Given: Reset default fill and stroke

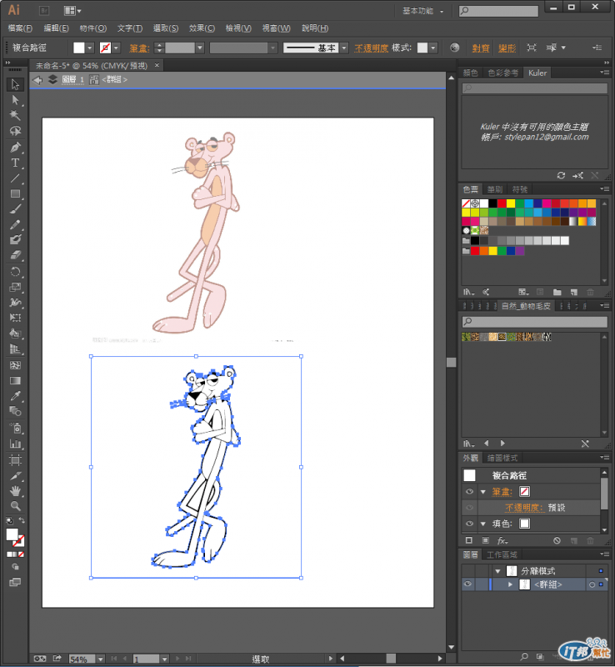Looking at the screenshot, I should pos(9,520).
